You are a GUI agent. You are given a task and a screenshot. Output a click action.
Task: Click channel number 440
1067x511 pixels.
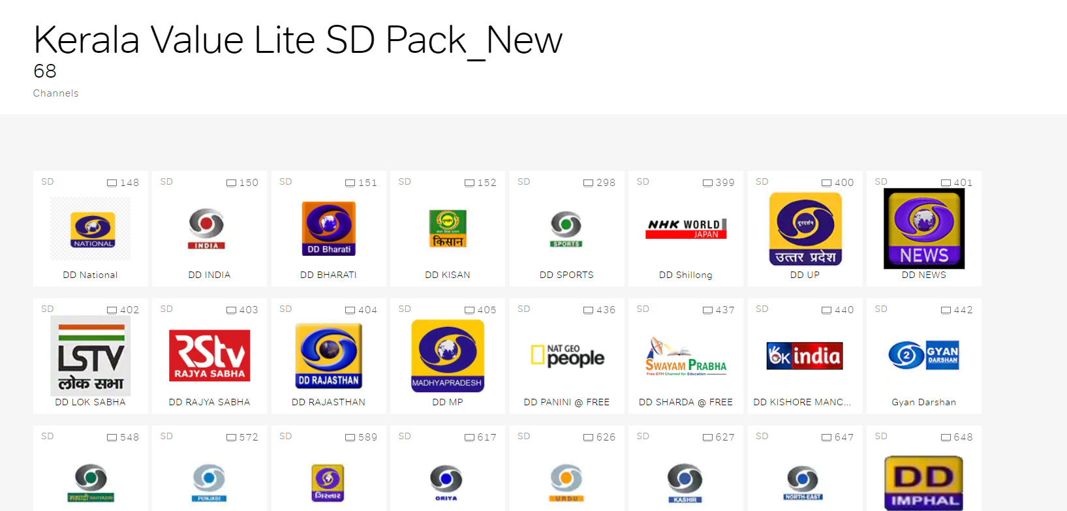[x=844, y=310]
